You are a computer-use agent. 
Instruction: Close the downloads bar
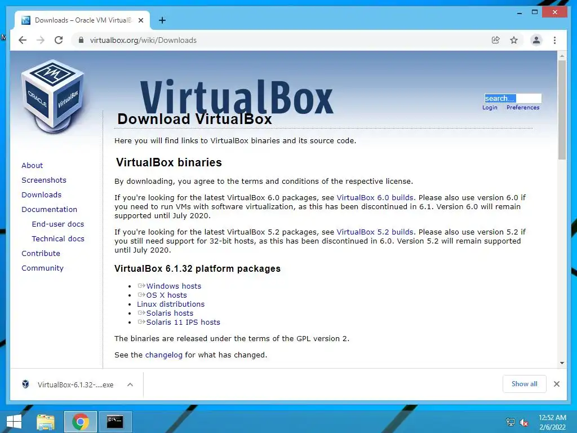556,384
